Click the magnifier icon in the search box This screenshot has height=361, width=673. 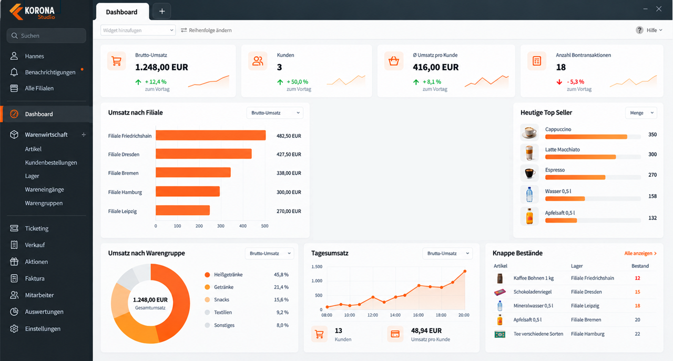tap(14, 36)
